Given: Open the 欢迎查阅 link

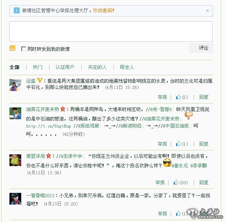Looking at the screenshot, I should (103, 11).
